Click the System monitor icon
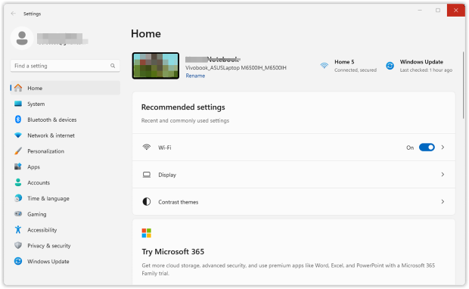Screen dimensions: 469x289 [x=18, y=104]
